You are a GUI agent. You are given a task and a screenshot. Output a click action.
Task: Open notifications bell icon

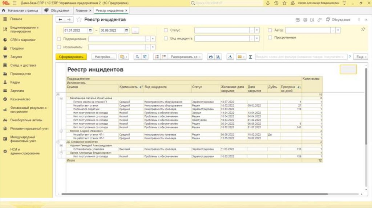click(268, 3)
